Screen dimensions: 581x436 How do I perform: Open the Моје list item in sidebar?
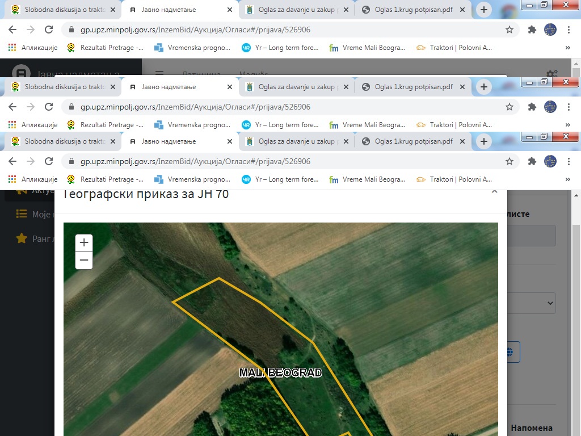click(35, 214)
